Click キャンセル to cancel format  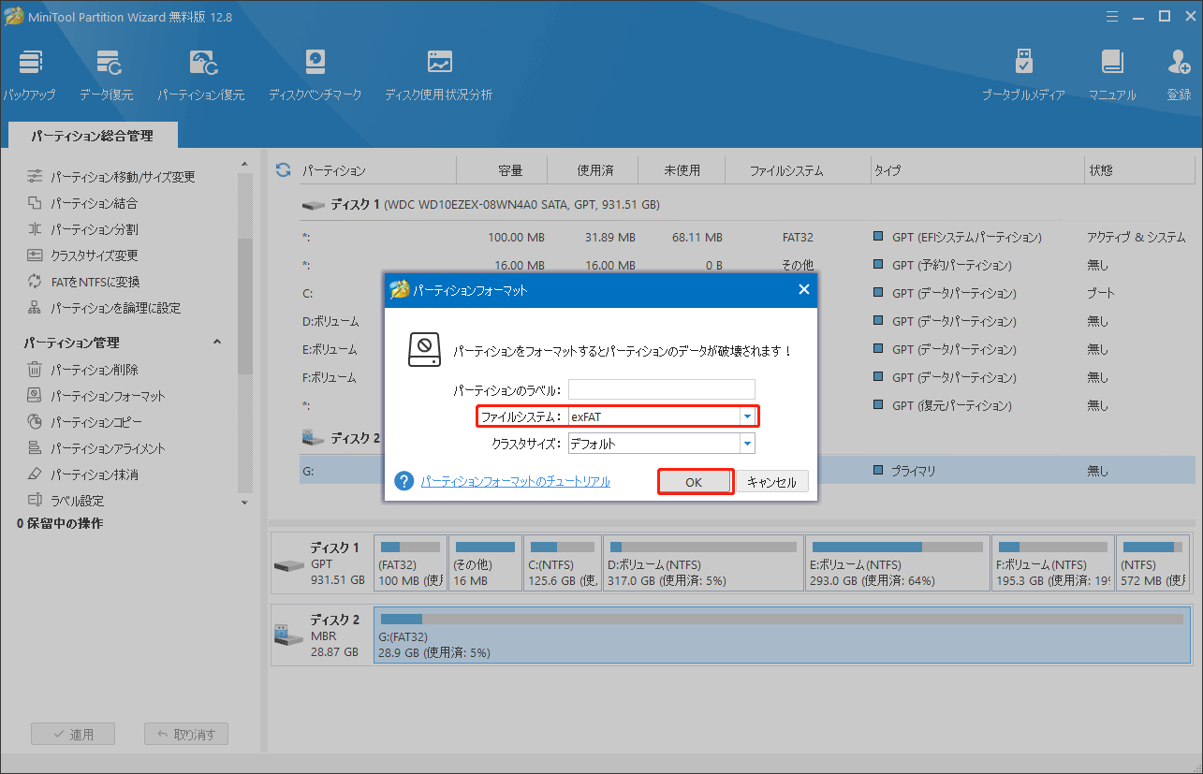772,482
